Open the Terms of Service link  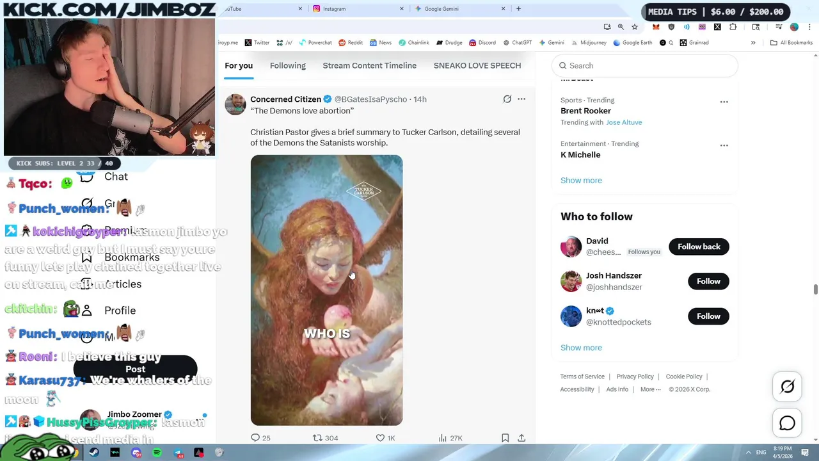click(x=582, y=376)
